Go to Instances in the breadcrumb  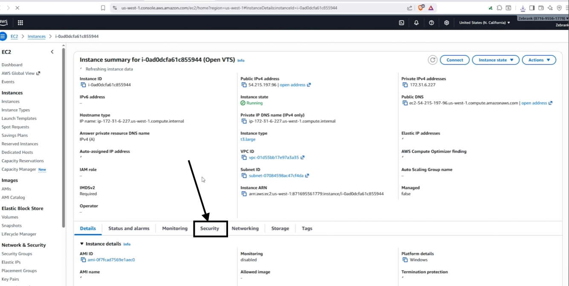37,36
